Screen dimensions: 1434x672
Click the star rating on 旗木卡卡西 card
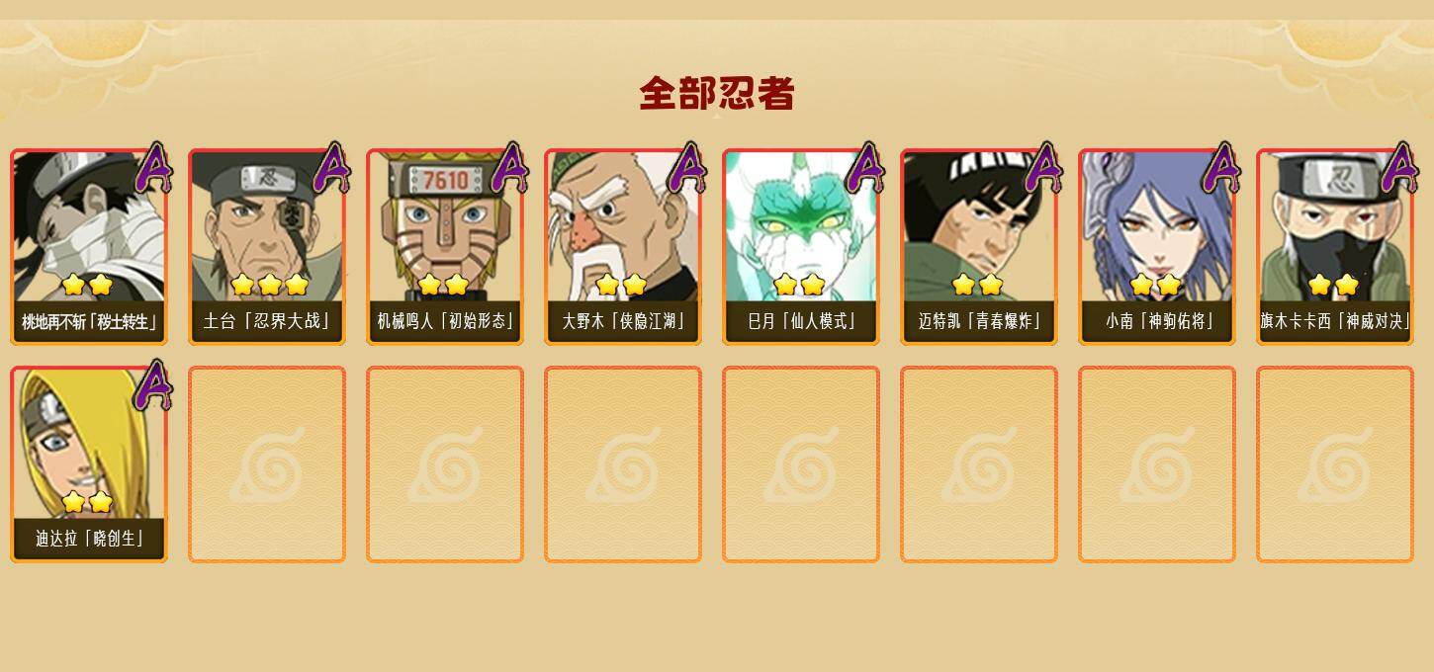[x=1333, y=285]
